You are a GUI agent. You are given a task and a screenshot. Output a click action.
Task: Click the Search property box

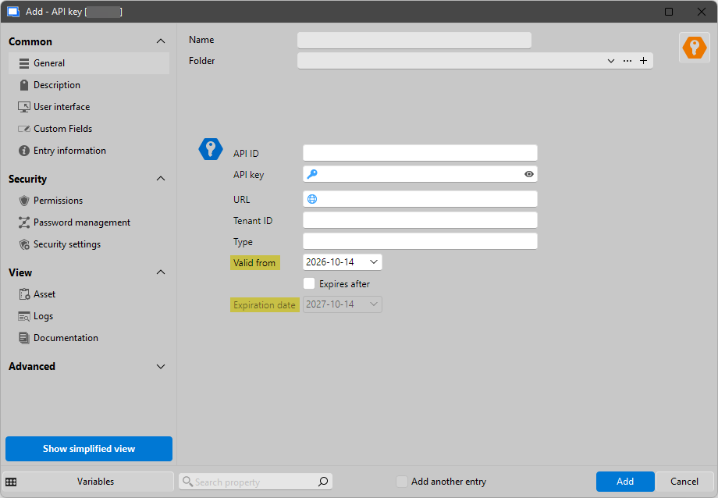tap(255, 482)
